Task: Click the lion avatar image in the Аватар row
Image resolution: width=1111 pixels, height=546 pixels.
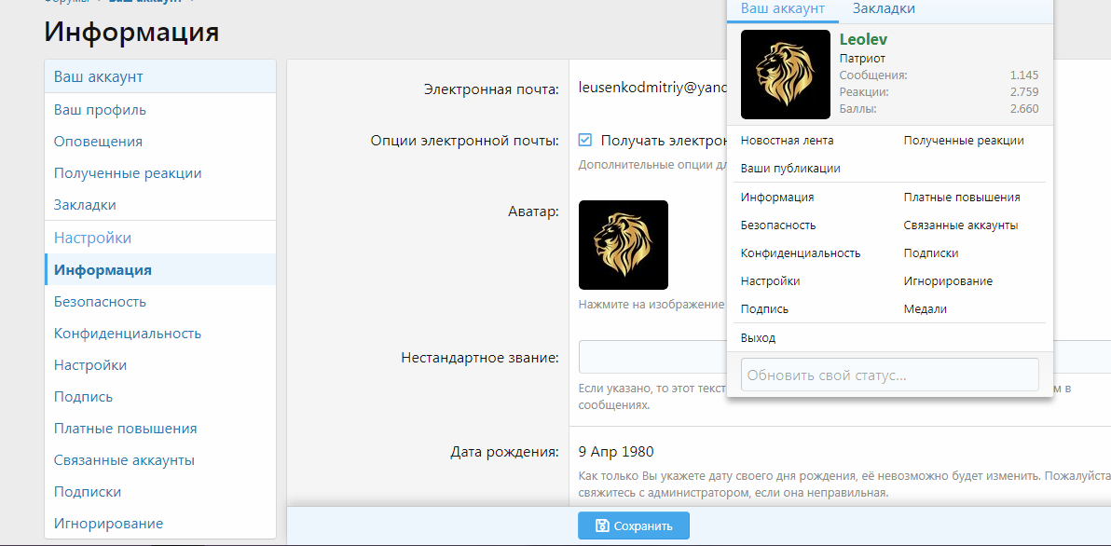Action: pyautogui.click(x=624, y=245)
